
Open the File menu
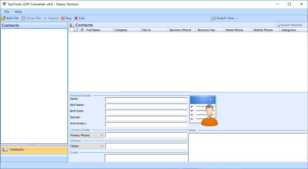7,11
